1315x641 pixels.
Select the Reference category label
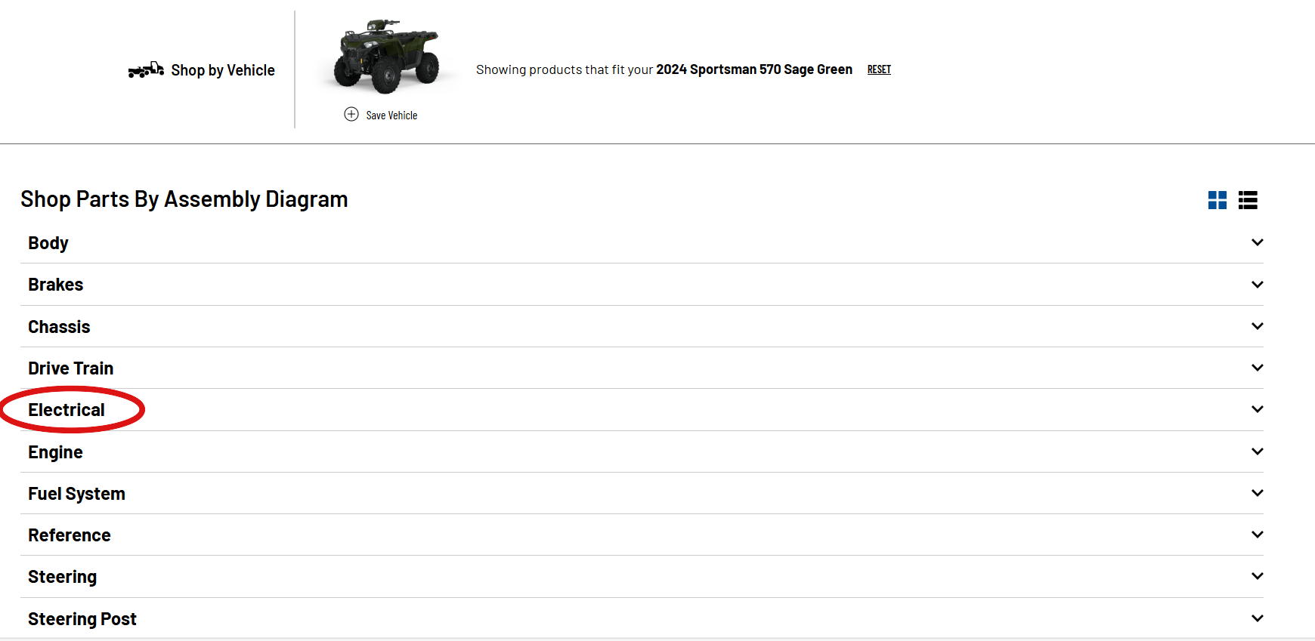point(70,535)
